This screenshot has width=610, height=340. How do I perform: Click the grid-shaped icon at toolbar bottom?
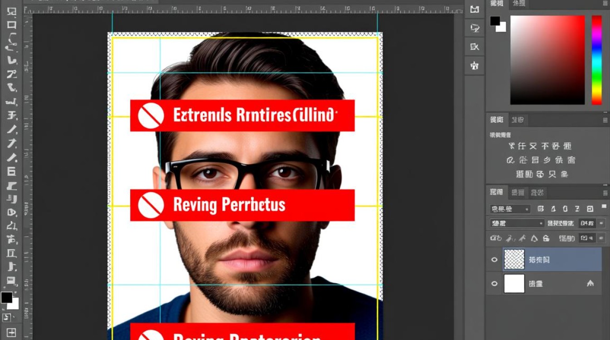point(11,332)
